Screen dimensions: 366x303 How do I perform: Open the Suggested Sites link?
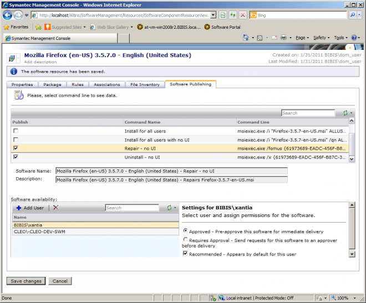65,27
